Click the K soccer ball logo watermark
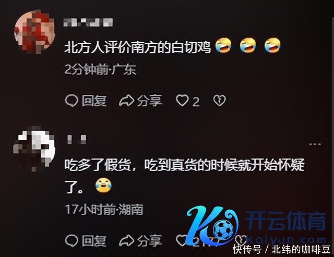The width and height of the screenshot is (334, 257). (212, 226)
